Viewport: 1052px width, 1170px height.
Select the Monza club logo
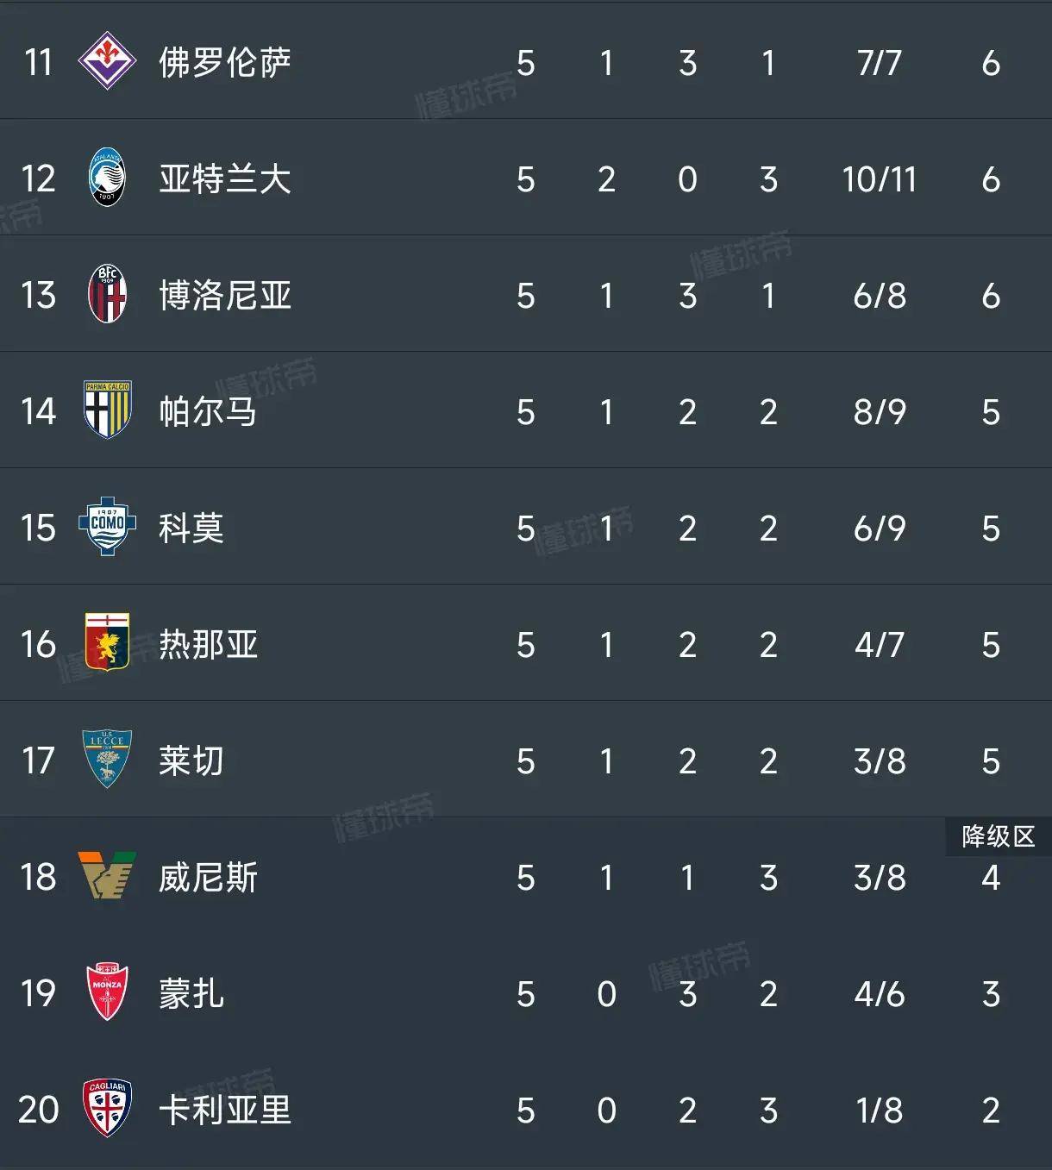point(107,993)
